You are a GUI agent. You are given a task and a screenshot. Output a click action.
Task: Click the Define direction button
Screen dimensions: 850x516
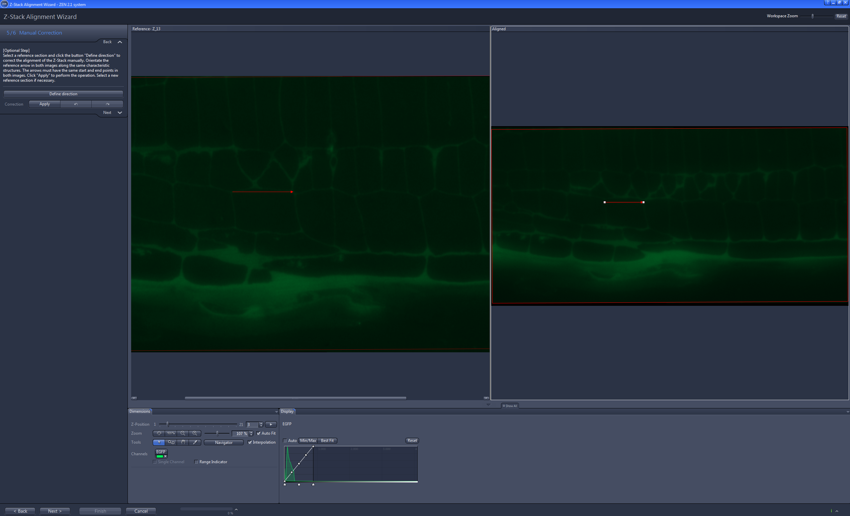click(x=63, y=94)
